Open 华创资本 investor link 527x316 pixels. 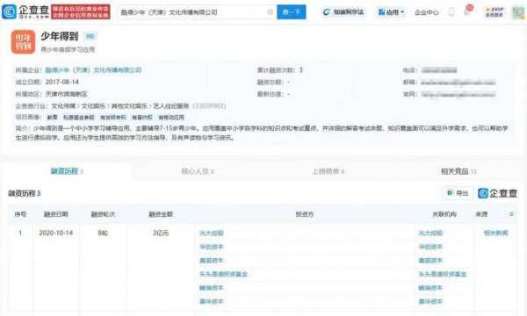(212, 247)
